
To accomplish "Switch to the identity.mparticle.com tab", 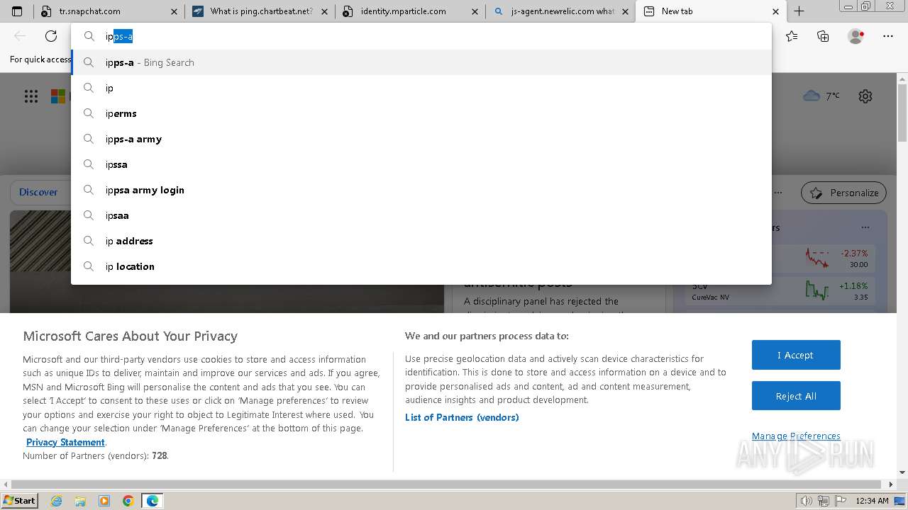I will pos(411,11).
